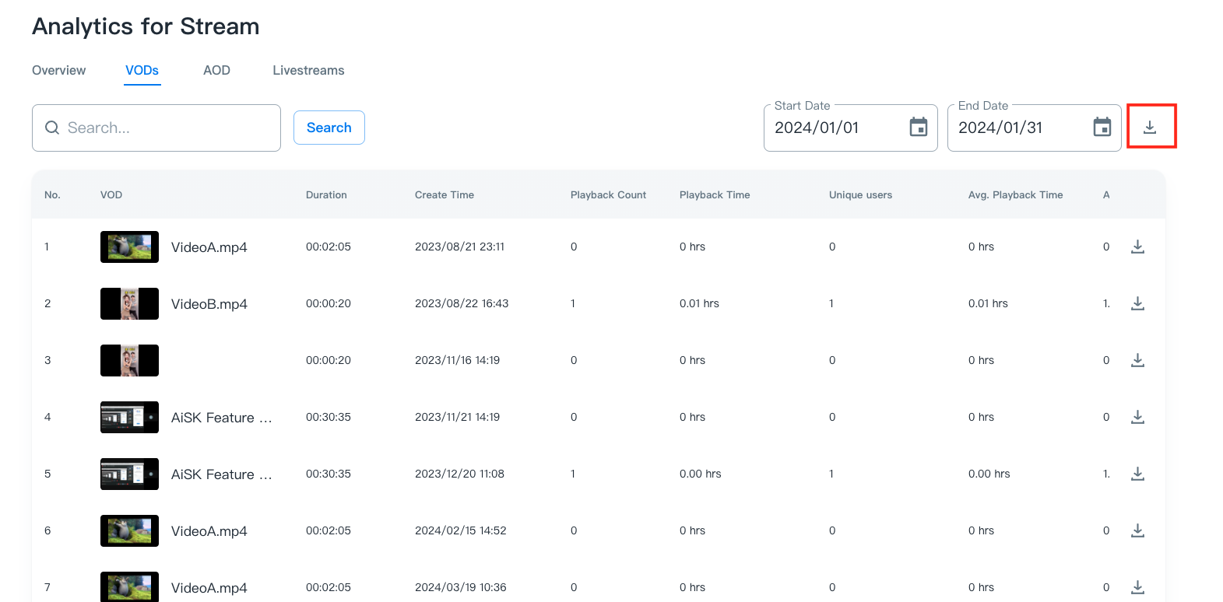Download analytics for row 3 video

pos(1137,360)
